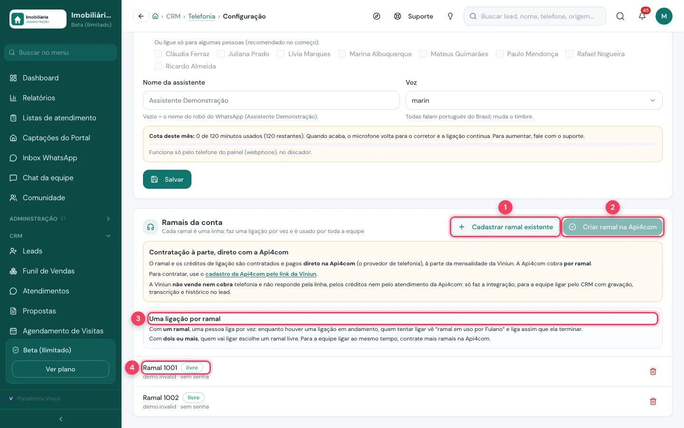
Task: Click the Ver plano button
Action: point(60,369)
